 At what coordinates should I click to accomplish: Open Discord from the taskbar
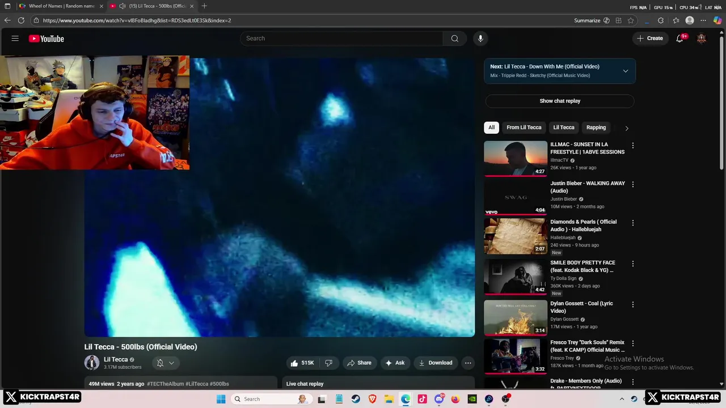click(x=438, y=399)
